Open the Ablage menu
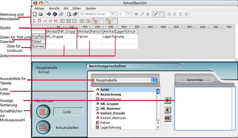The image size is (238, 138). point(39,8)
